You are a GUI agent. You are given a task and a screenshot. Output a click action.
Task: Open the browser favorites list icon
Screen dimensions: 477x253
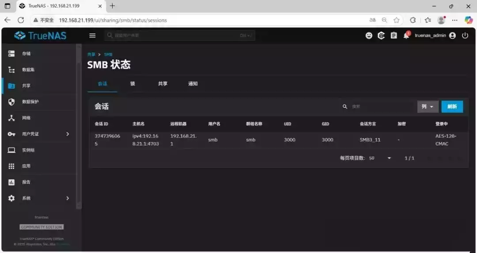tap(428, 20)
